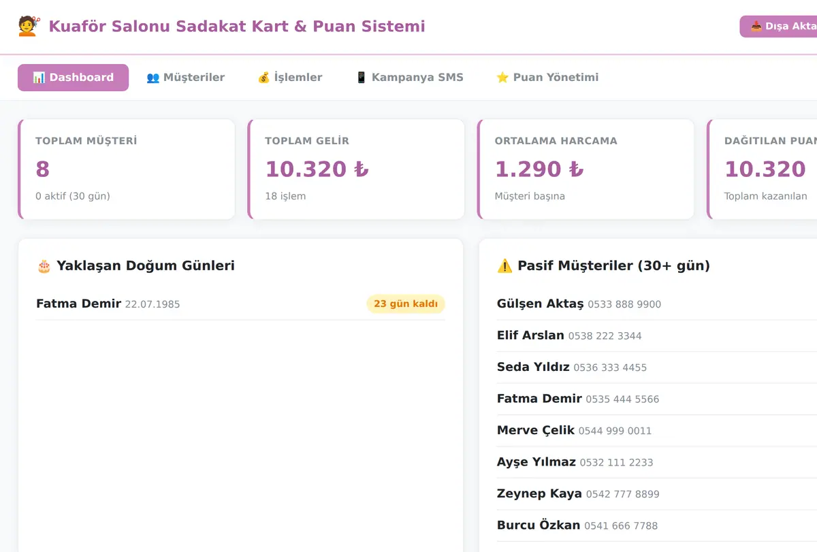Click phone number 0536 333 4455
This screenshot has height=552, width=817.
(610, 368)
